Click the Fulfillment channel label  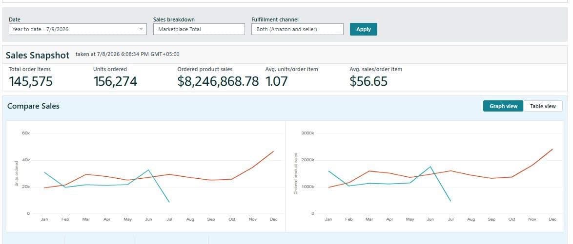click(275, 19)
